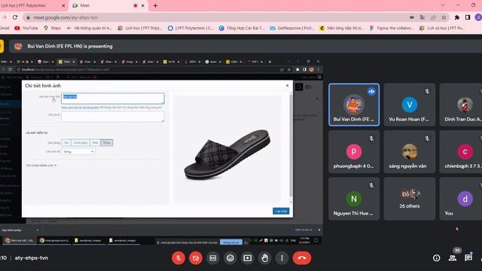The width and height of the screenshot is (482, 271).
Task: Open the browser tab search chevron
Action: (443, 5)
